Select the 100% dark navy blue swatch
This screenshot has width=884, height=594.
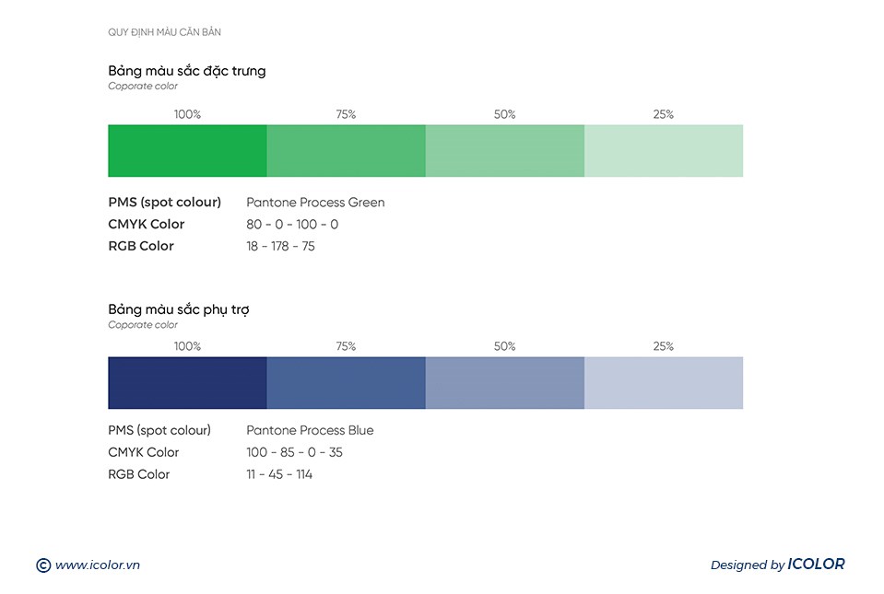coord(187,382)
